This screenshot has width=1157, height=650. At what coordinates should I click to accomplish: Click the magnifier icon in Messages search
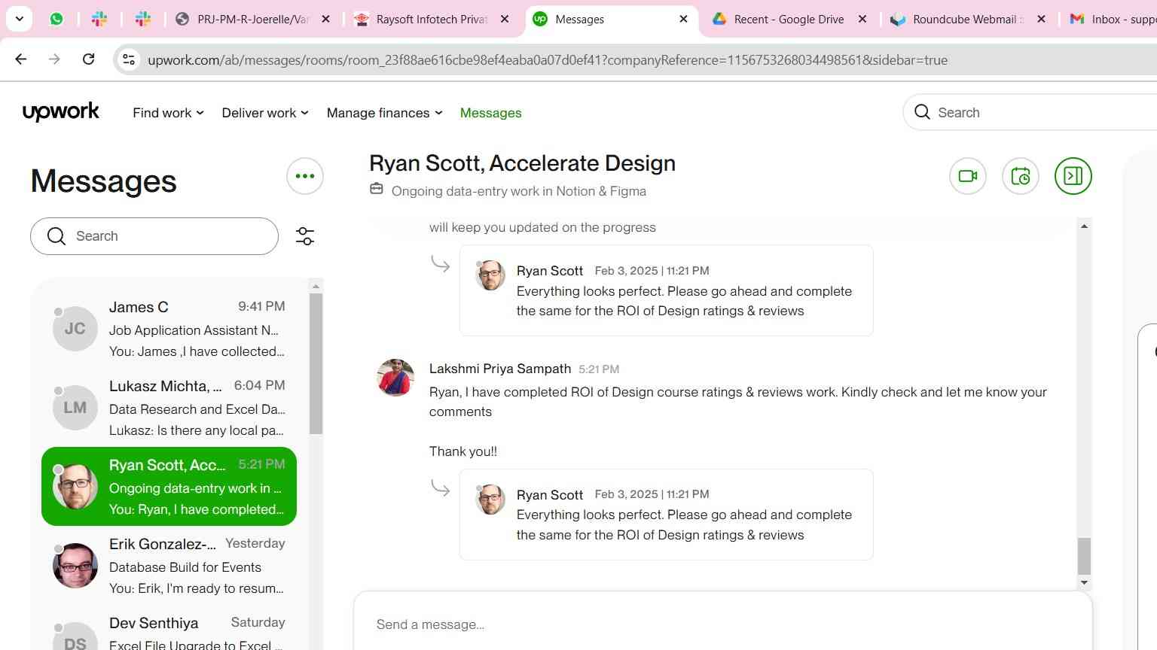coord(56,236)
